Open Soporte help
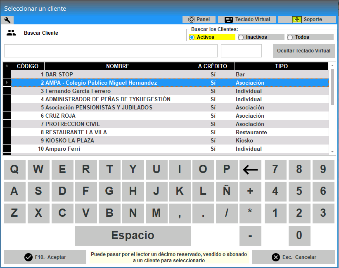339x268 pixels. click(307, 19)
